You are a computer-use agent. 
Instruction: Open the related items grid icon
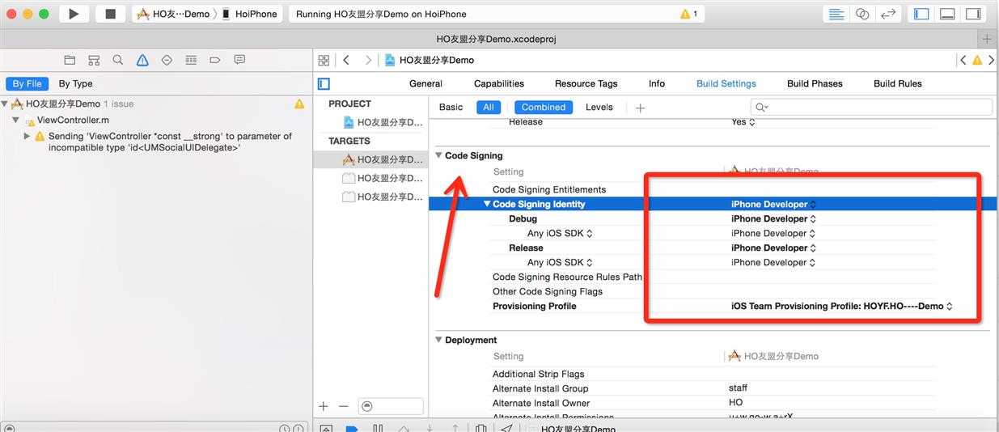[324, 60]
